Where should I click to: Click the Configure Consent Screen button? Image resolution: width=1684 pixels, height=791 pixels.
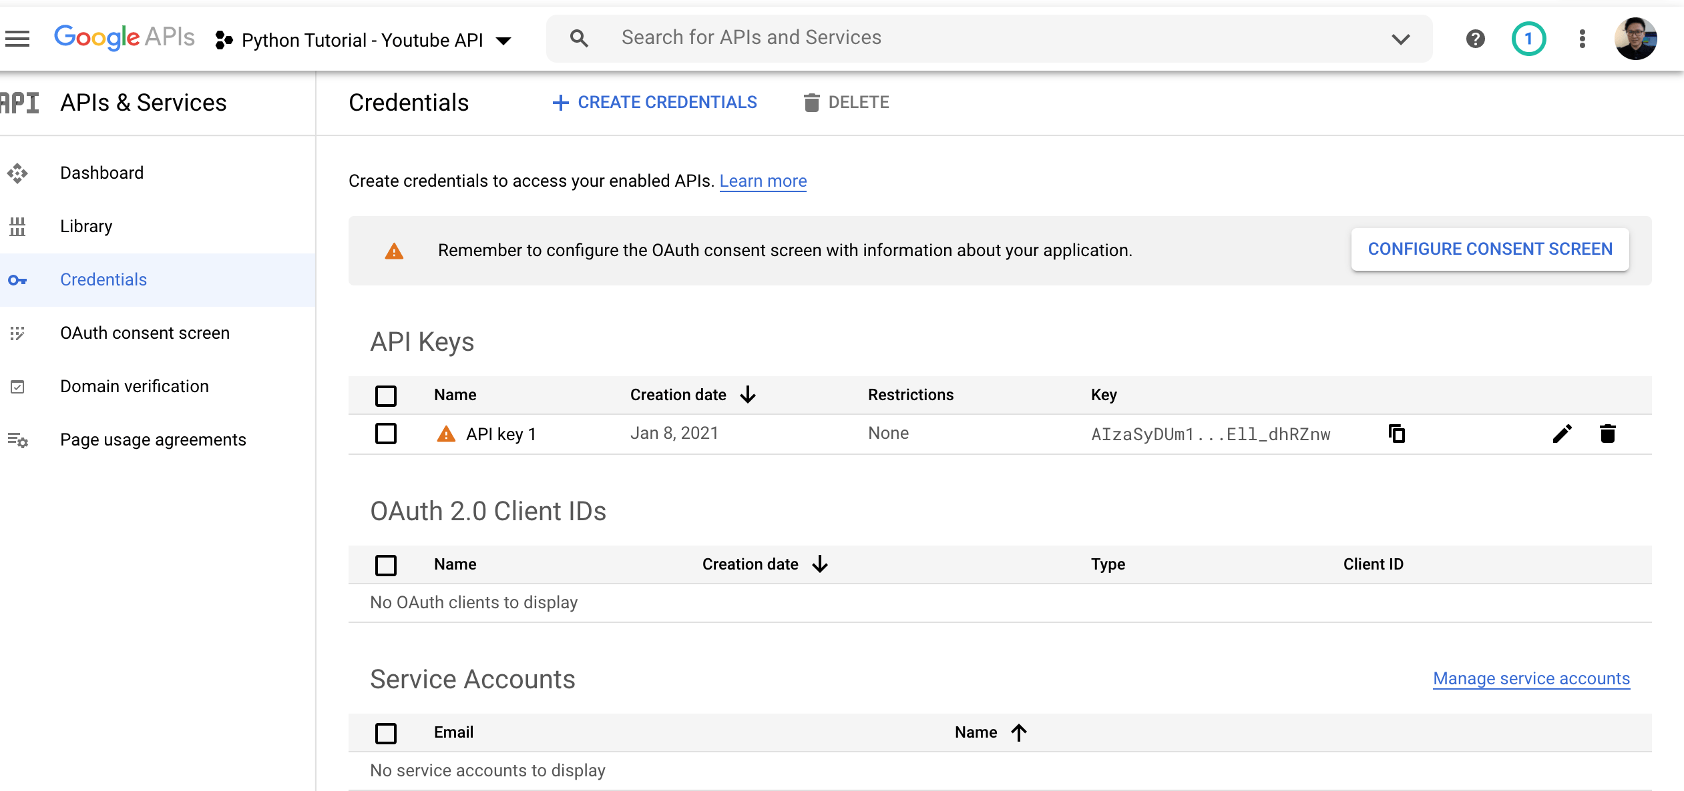click(1490, 249)
